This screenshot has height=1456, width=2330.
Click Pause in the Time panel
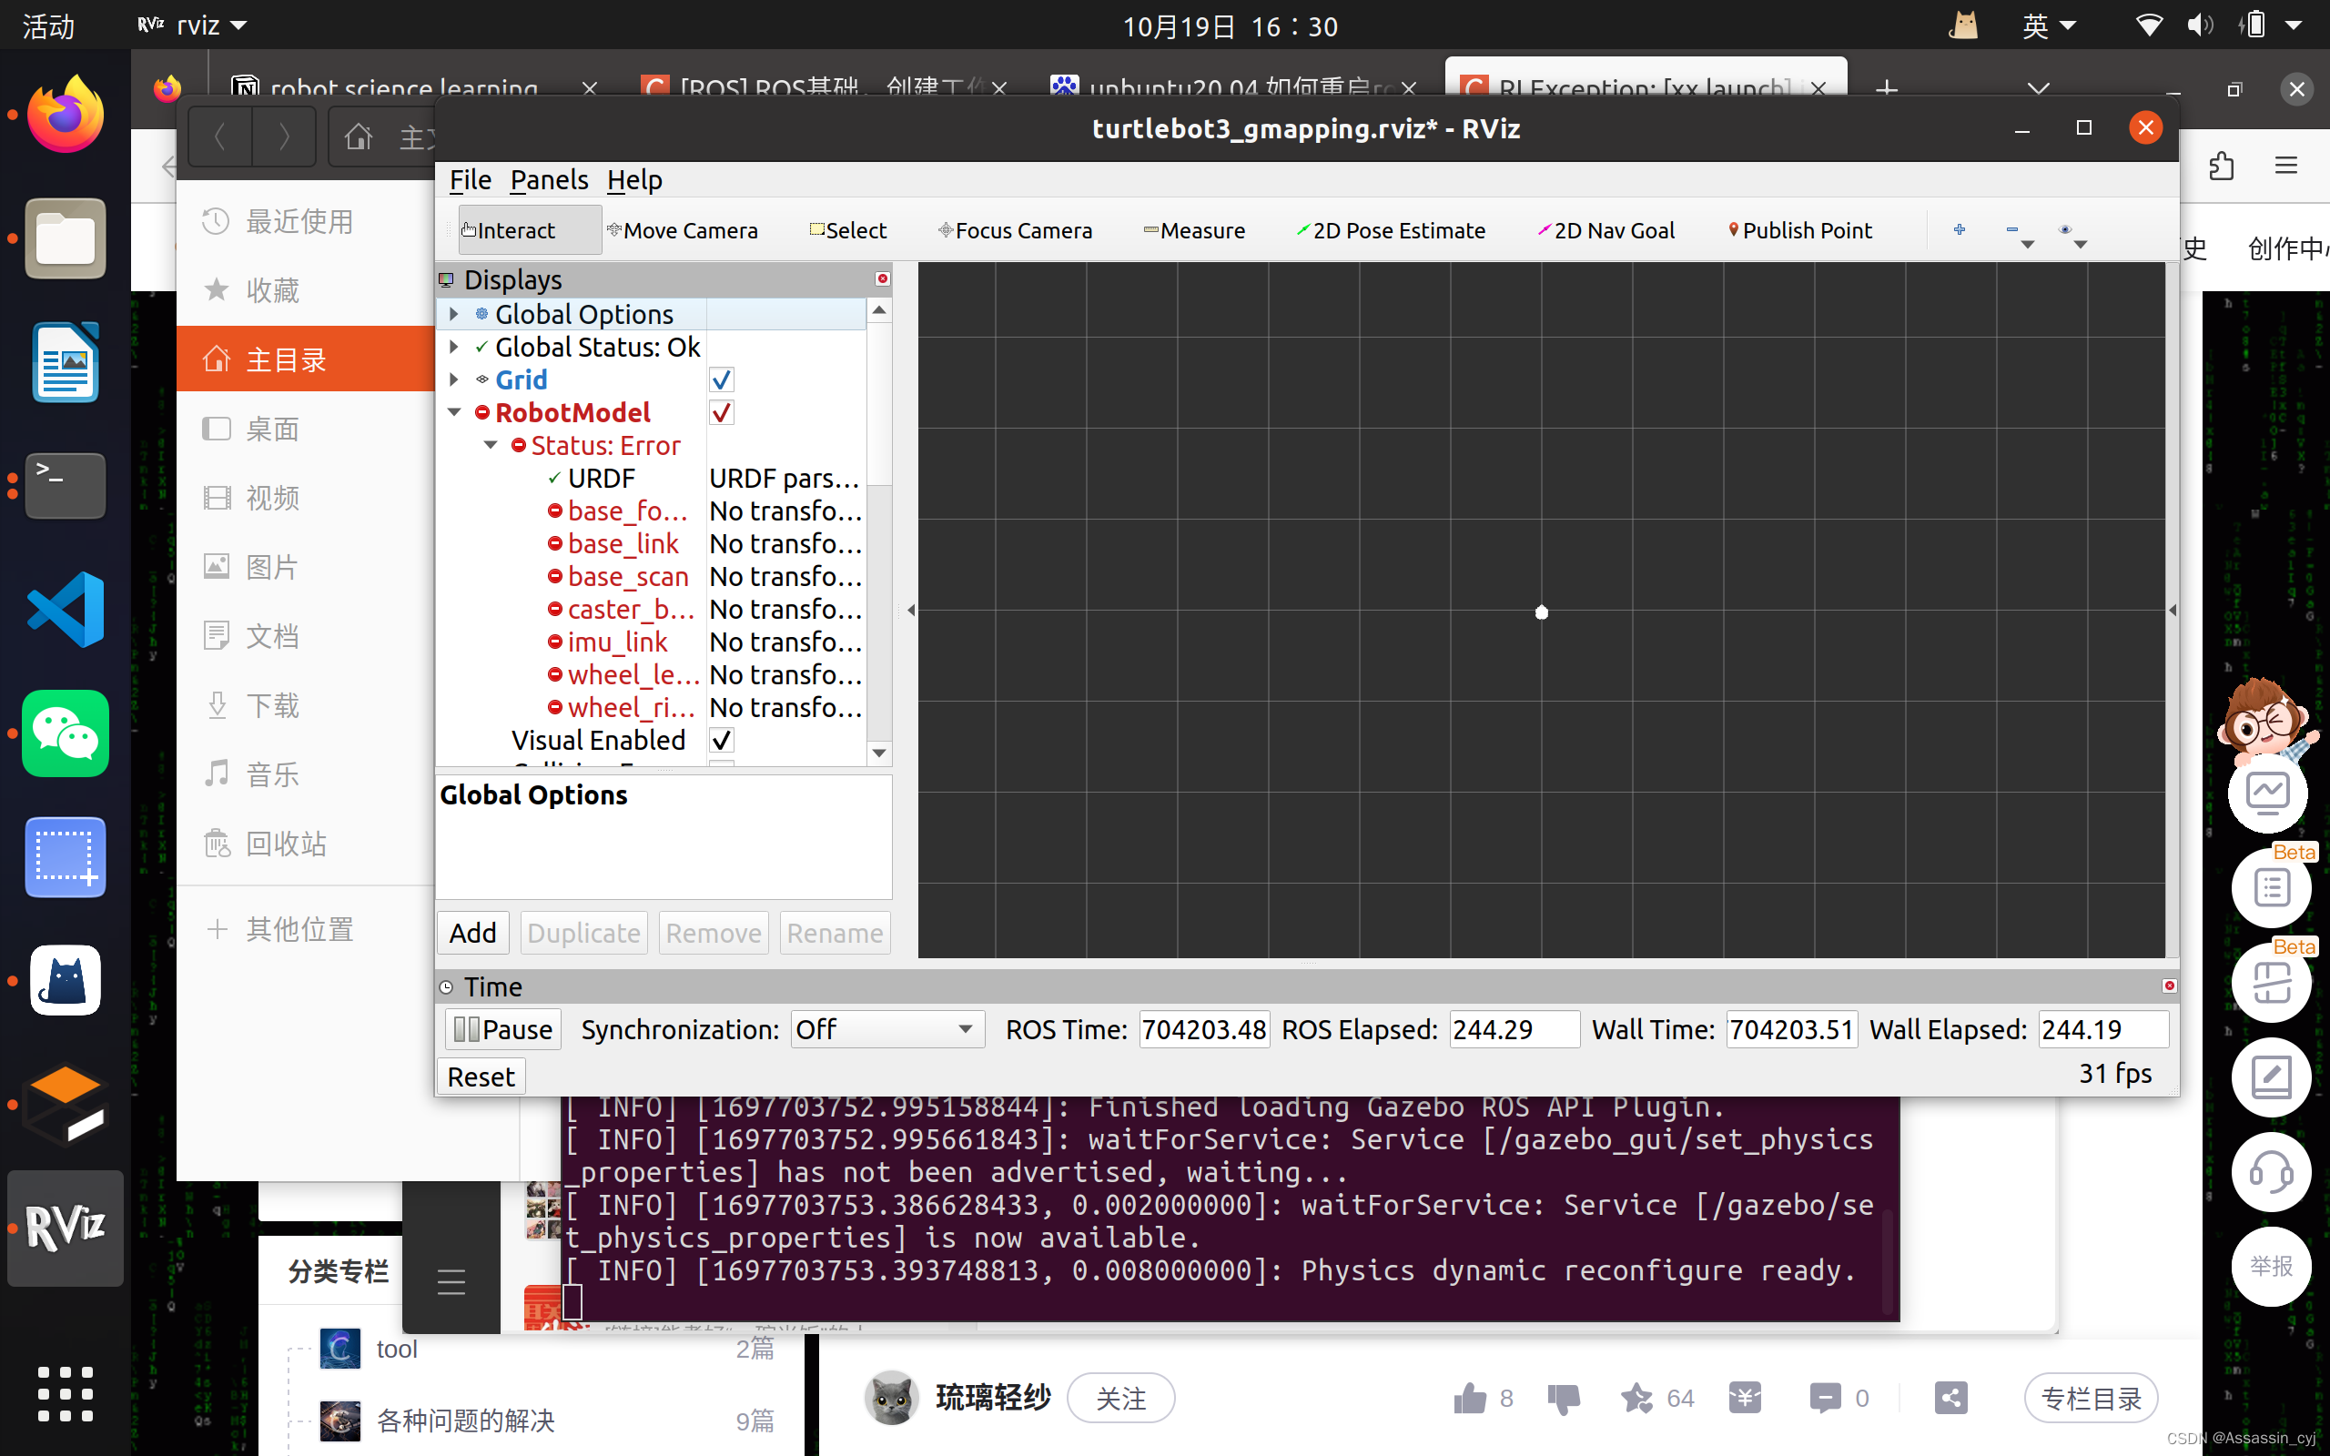pos(501,1028)
